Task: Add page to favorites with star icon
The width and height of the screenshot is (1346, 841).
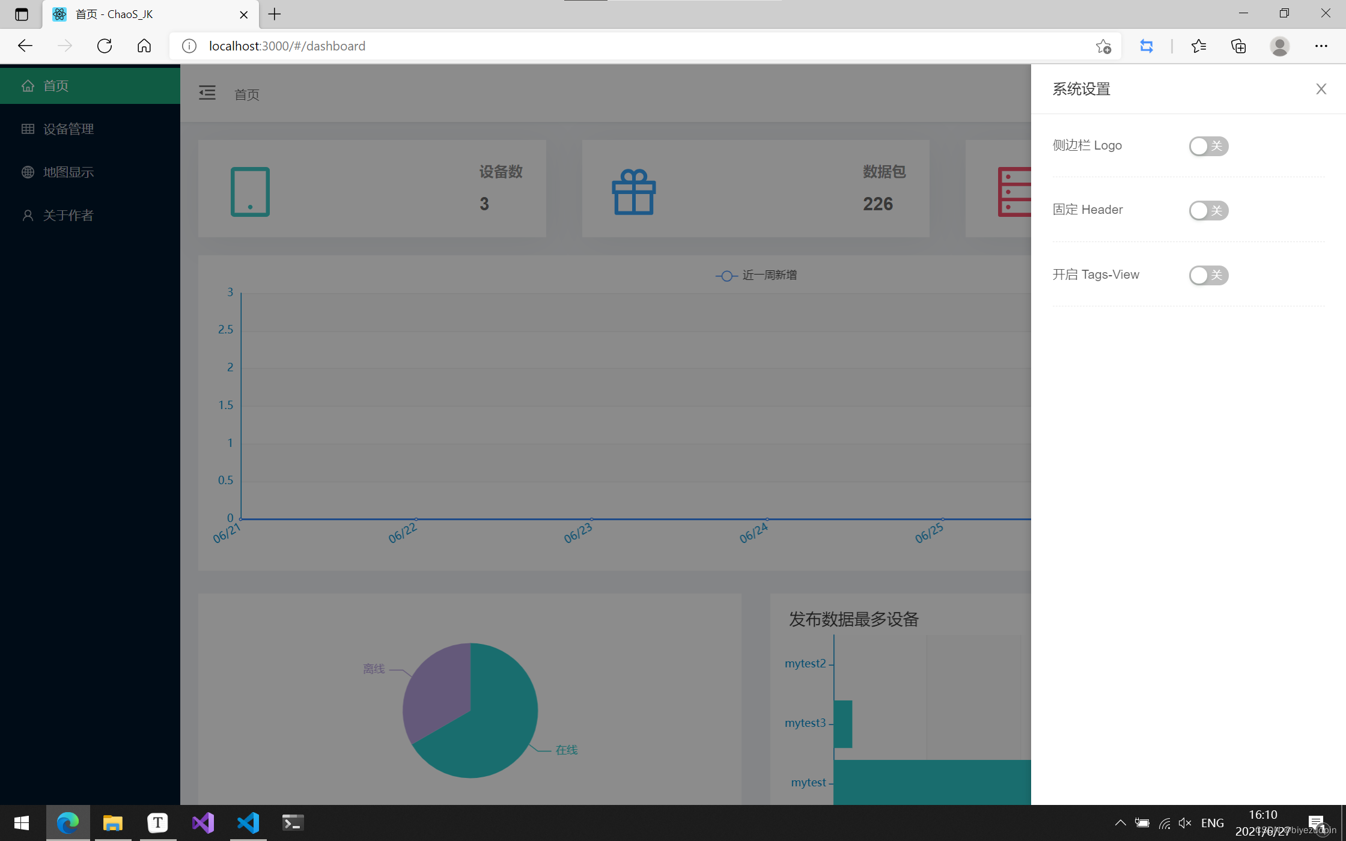Action: pos(1103,46)
